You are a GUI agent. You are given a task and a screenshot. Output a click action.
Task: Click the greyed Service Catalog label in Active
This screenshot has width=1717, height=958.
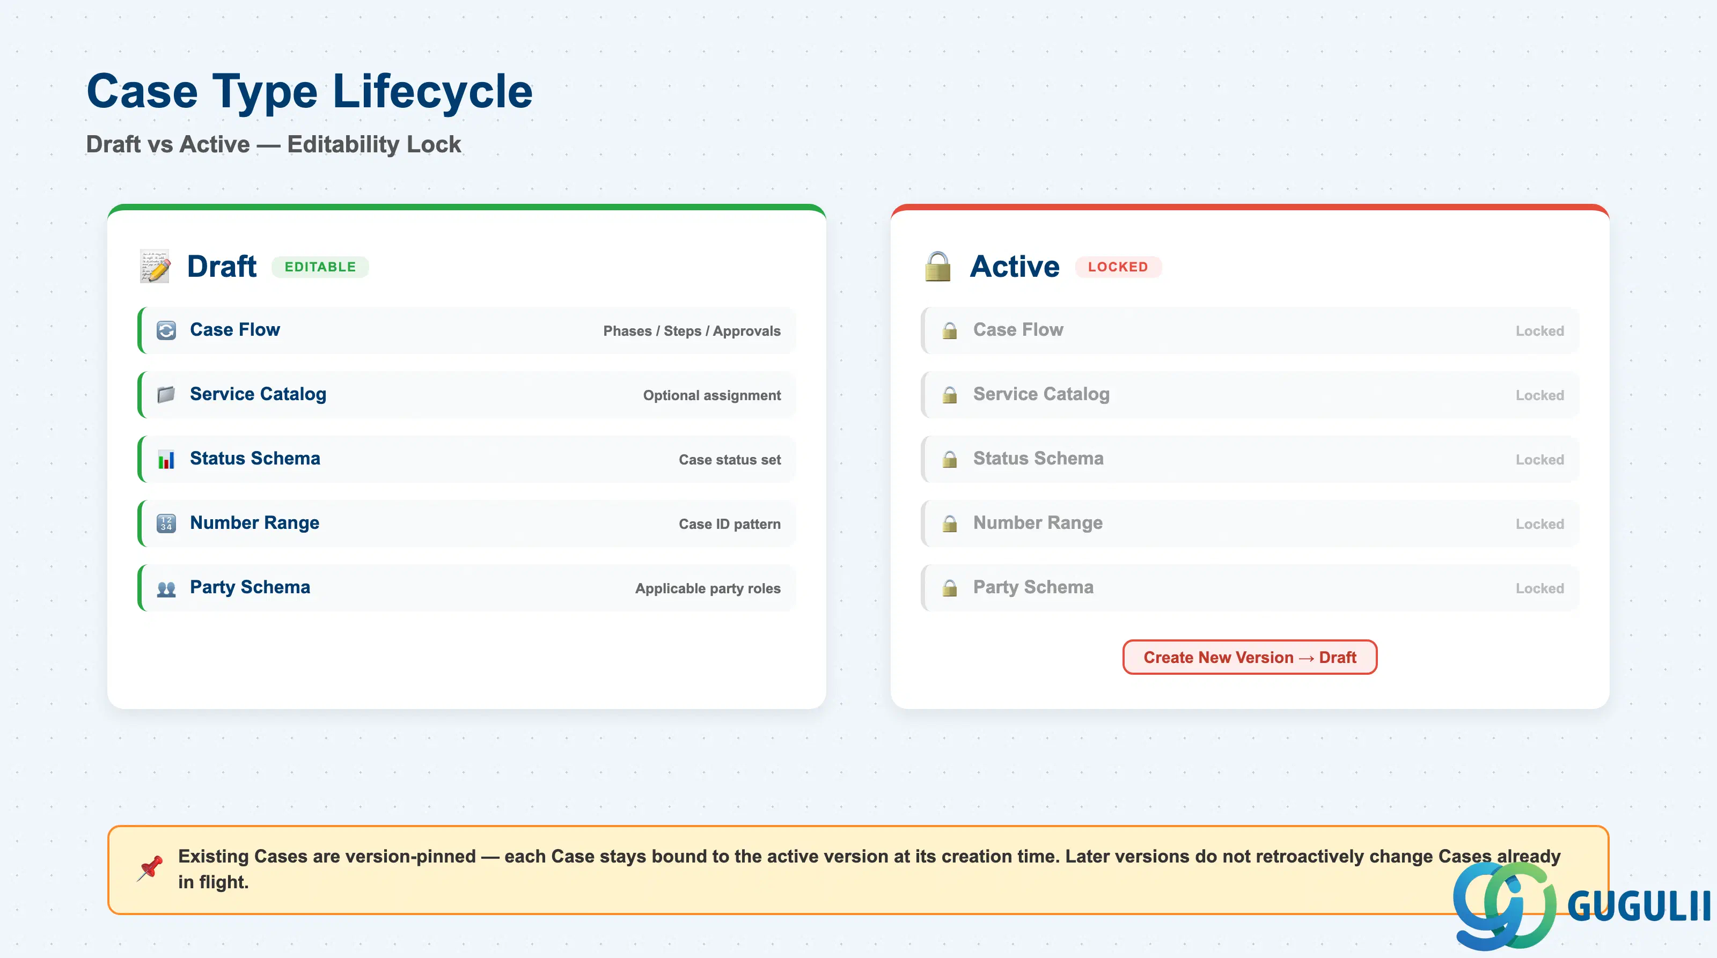tap(1041, 394)
